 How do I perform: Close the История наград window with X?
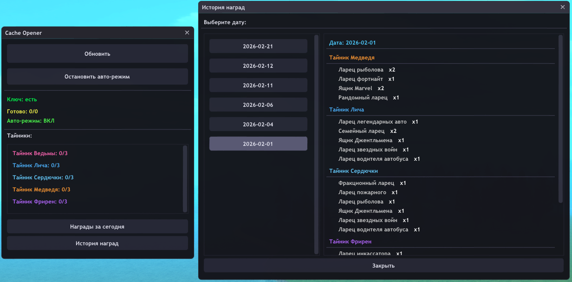[562, 7]
